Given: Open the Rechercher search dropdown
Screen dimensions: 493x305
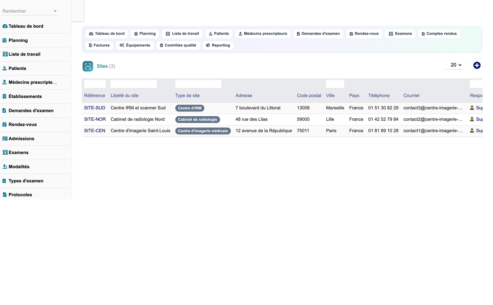Looking at the screenshot, I should tap(30, 11).
